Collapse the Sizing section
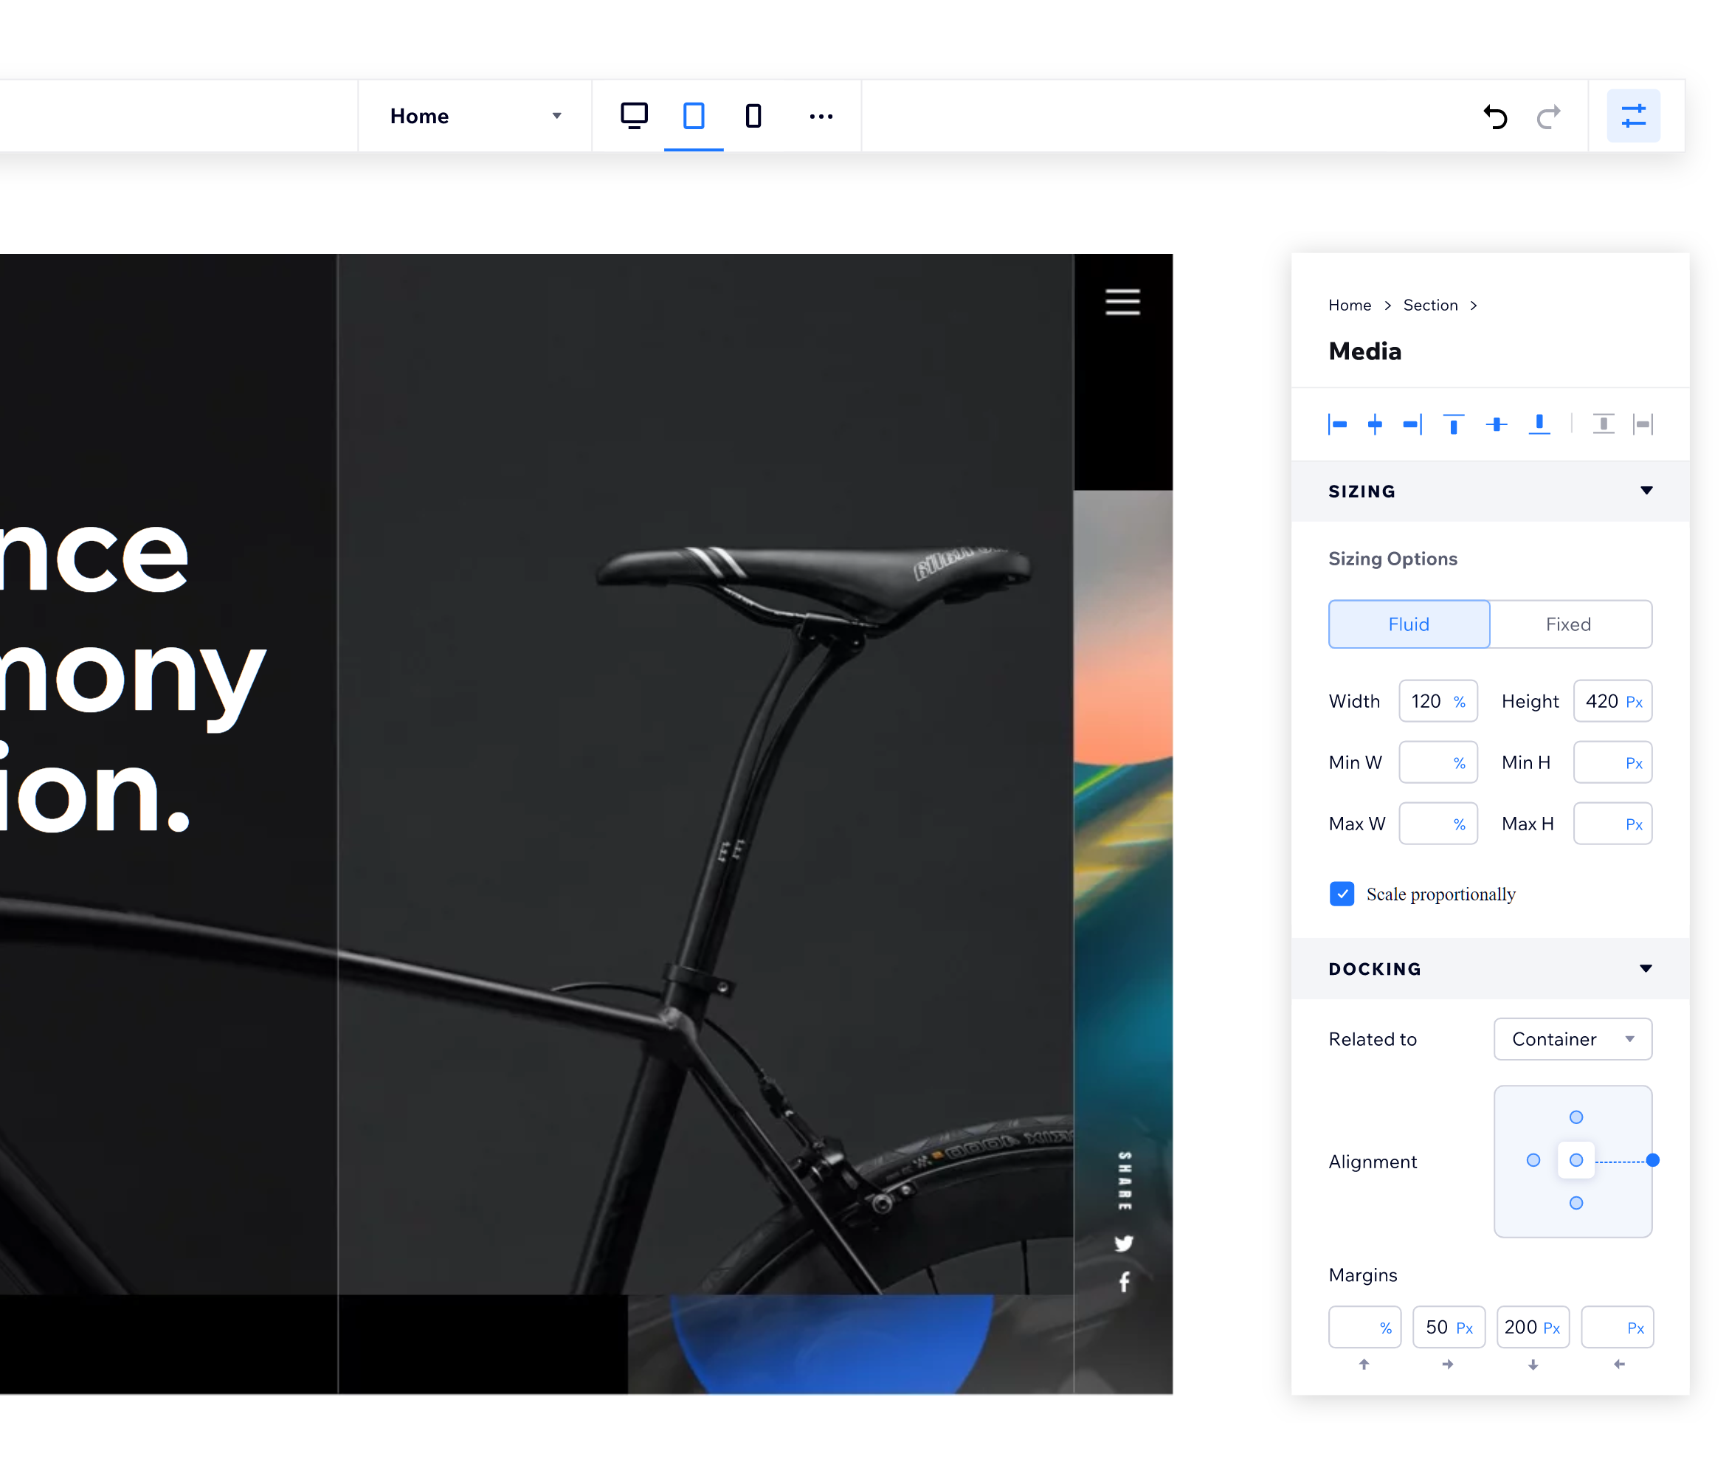Screen dimensions: 1729x1476 point(1646,491)
